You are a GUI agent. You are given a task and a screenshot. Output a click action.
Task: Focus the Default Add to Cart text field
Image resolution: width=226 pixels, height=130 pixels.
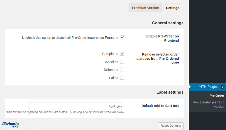point(76,106)
